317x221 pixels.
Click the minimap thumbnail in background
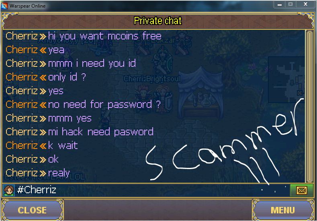[x=286, y=80]
